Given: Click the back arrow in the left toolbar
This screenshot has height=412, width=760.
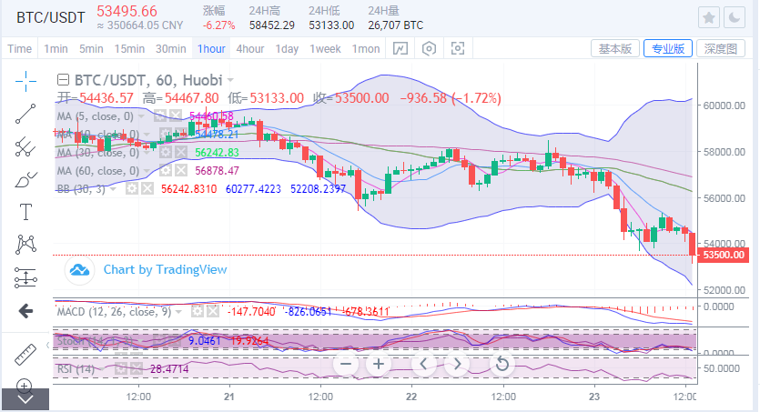Looking at the screenshot, I should tap(25, 311).
